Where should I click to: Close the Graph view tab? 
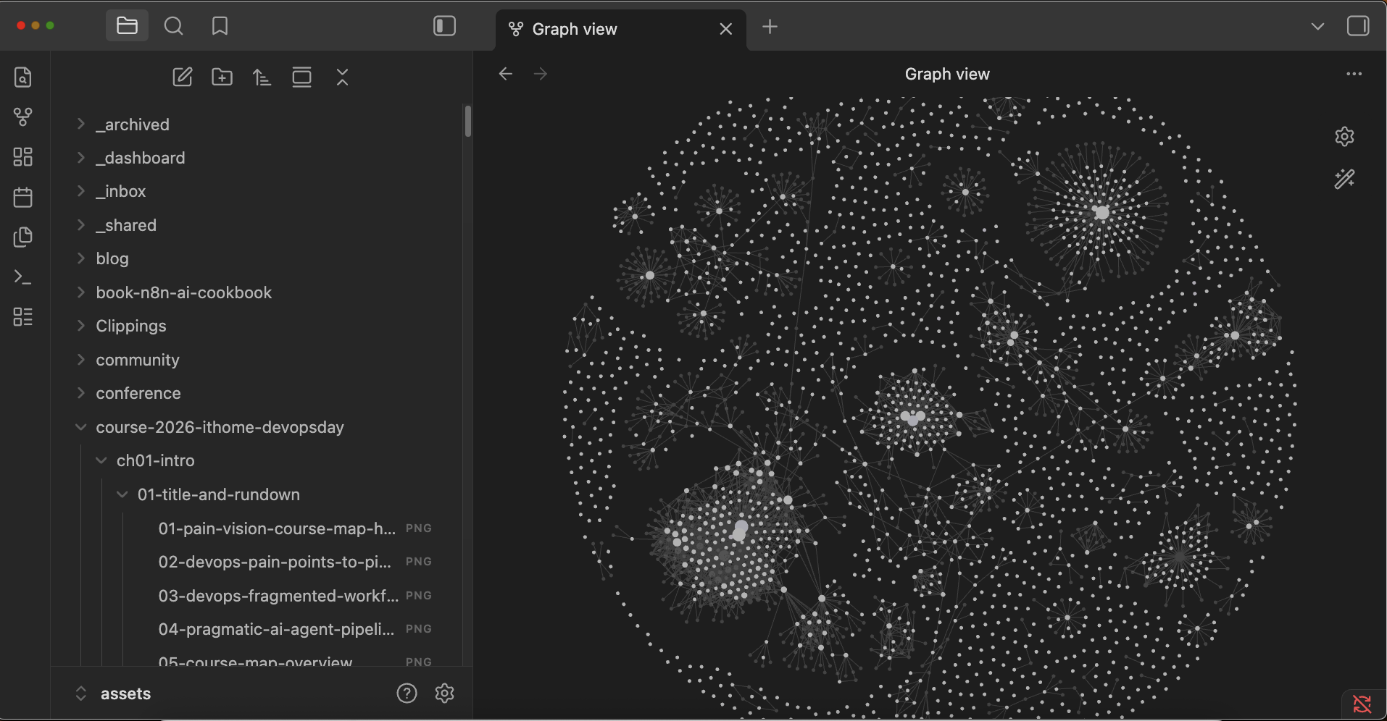725,29
